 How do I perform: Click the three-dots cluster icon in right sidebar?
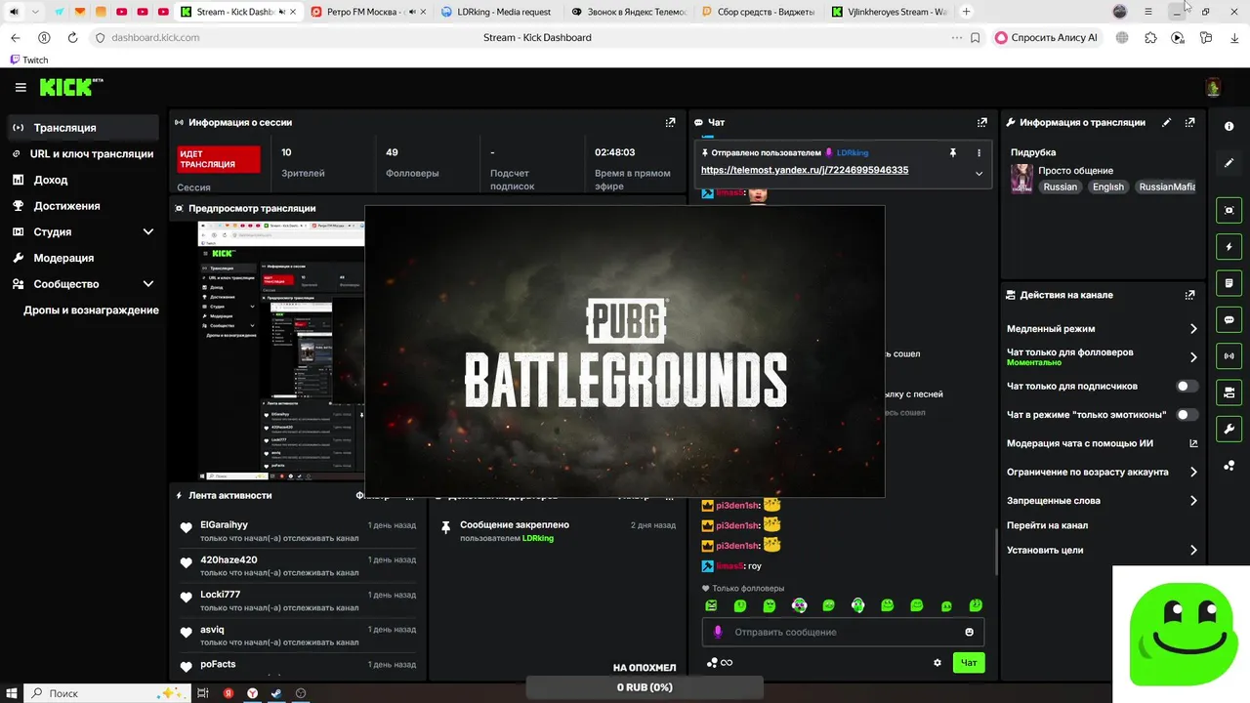[x=1229, y=466]
